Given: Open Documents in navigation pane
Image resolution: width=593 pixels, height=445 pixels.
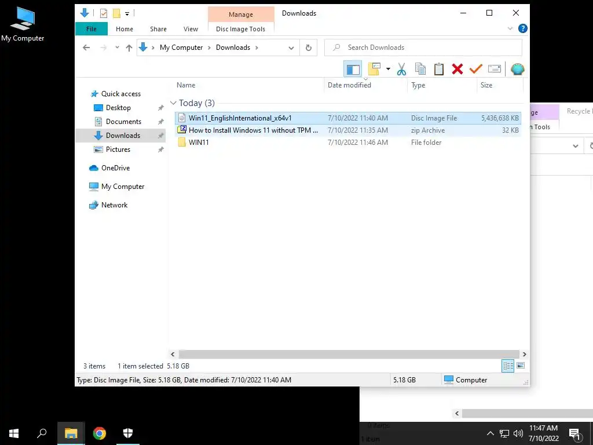Looking at the screenshot, I should tap(123, 122).
